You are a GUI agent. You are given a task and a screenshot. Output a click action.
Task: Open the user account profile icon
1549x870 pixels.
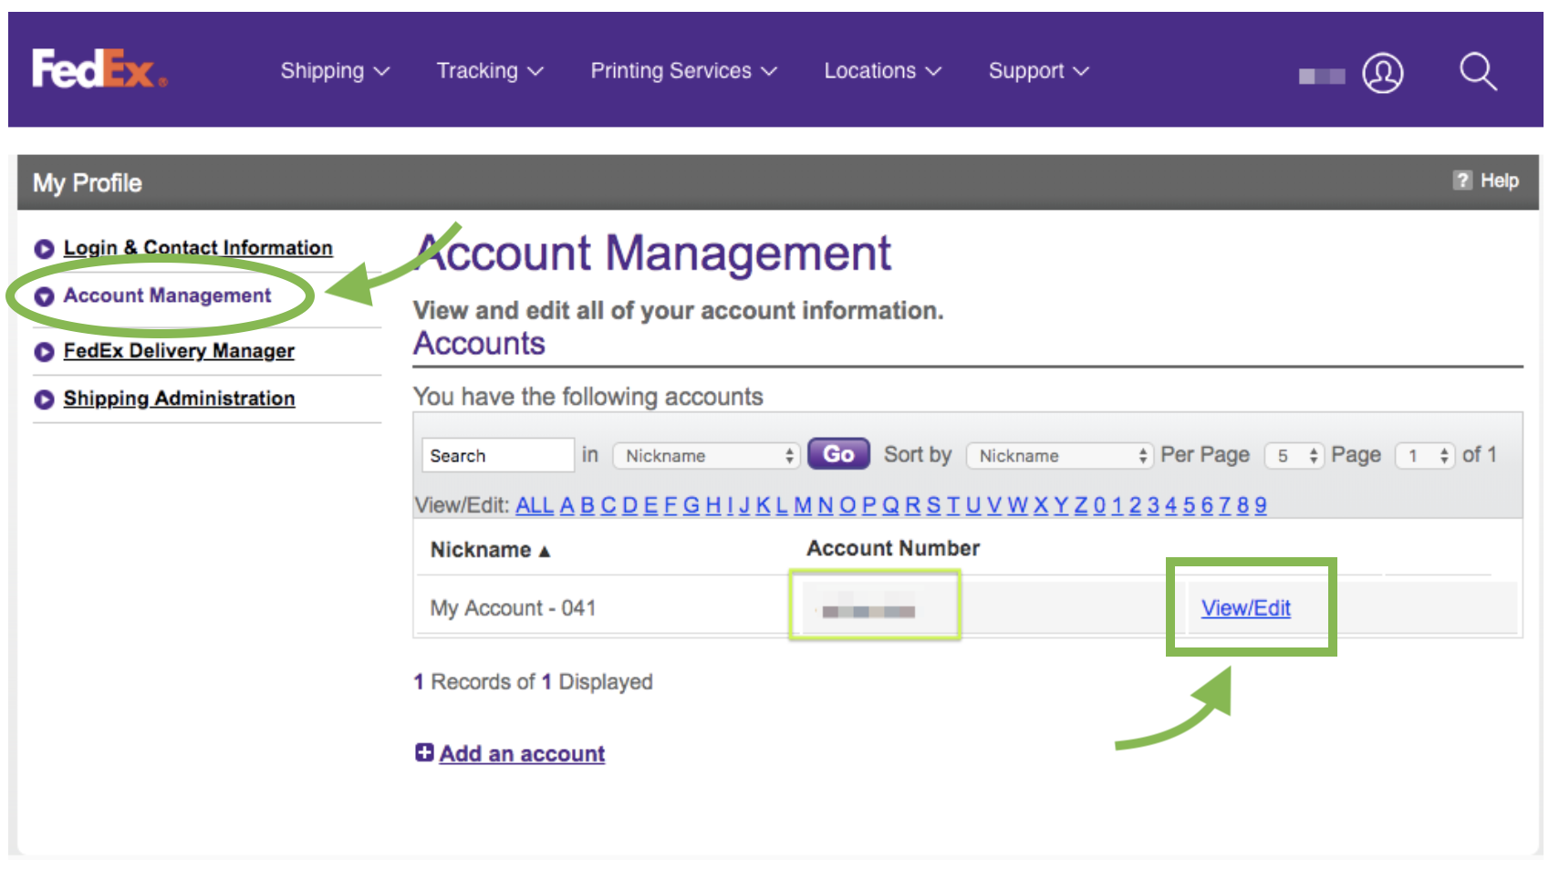click(1382, 73)
